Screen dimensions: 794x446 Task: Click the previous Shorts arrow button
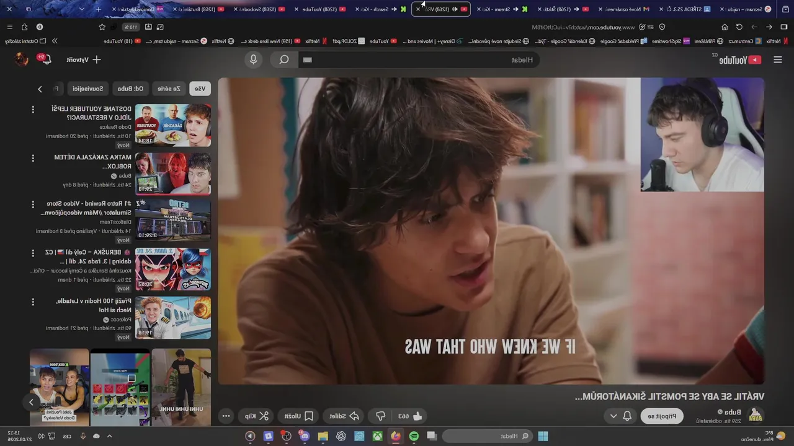pyautogui.click(x=31, y=402)
